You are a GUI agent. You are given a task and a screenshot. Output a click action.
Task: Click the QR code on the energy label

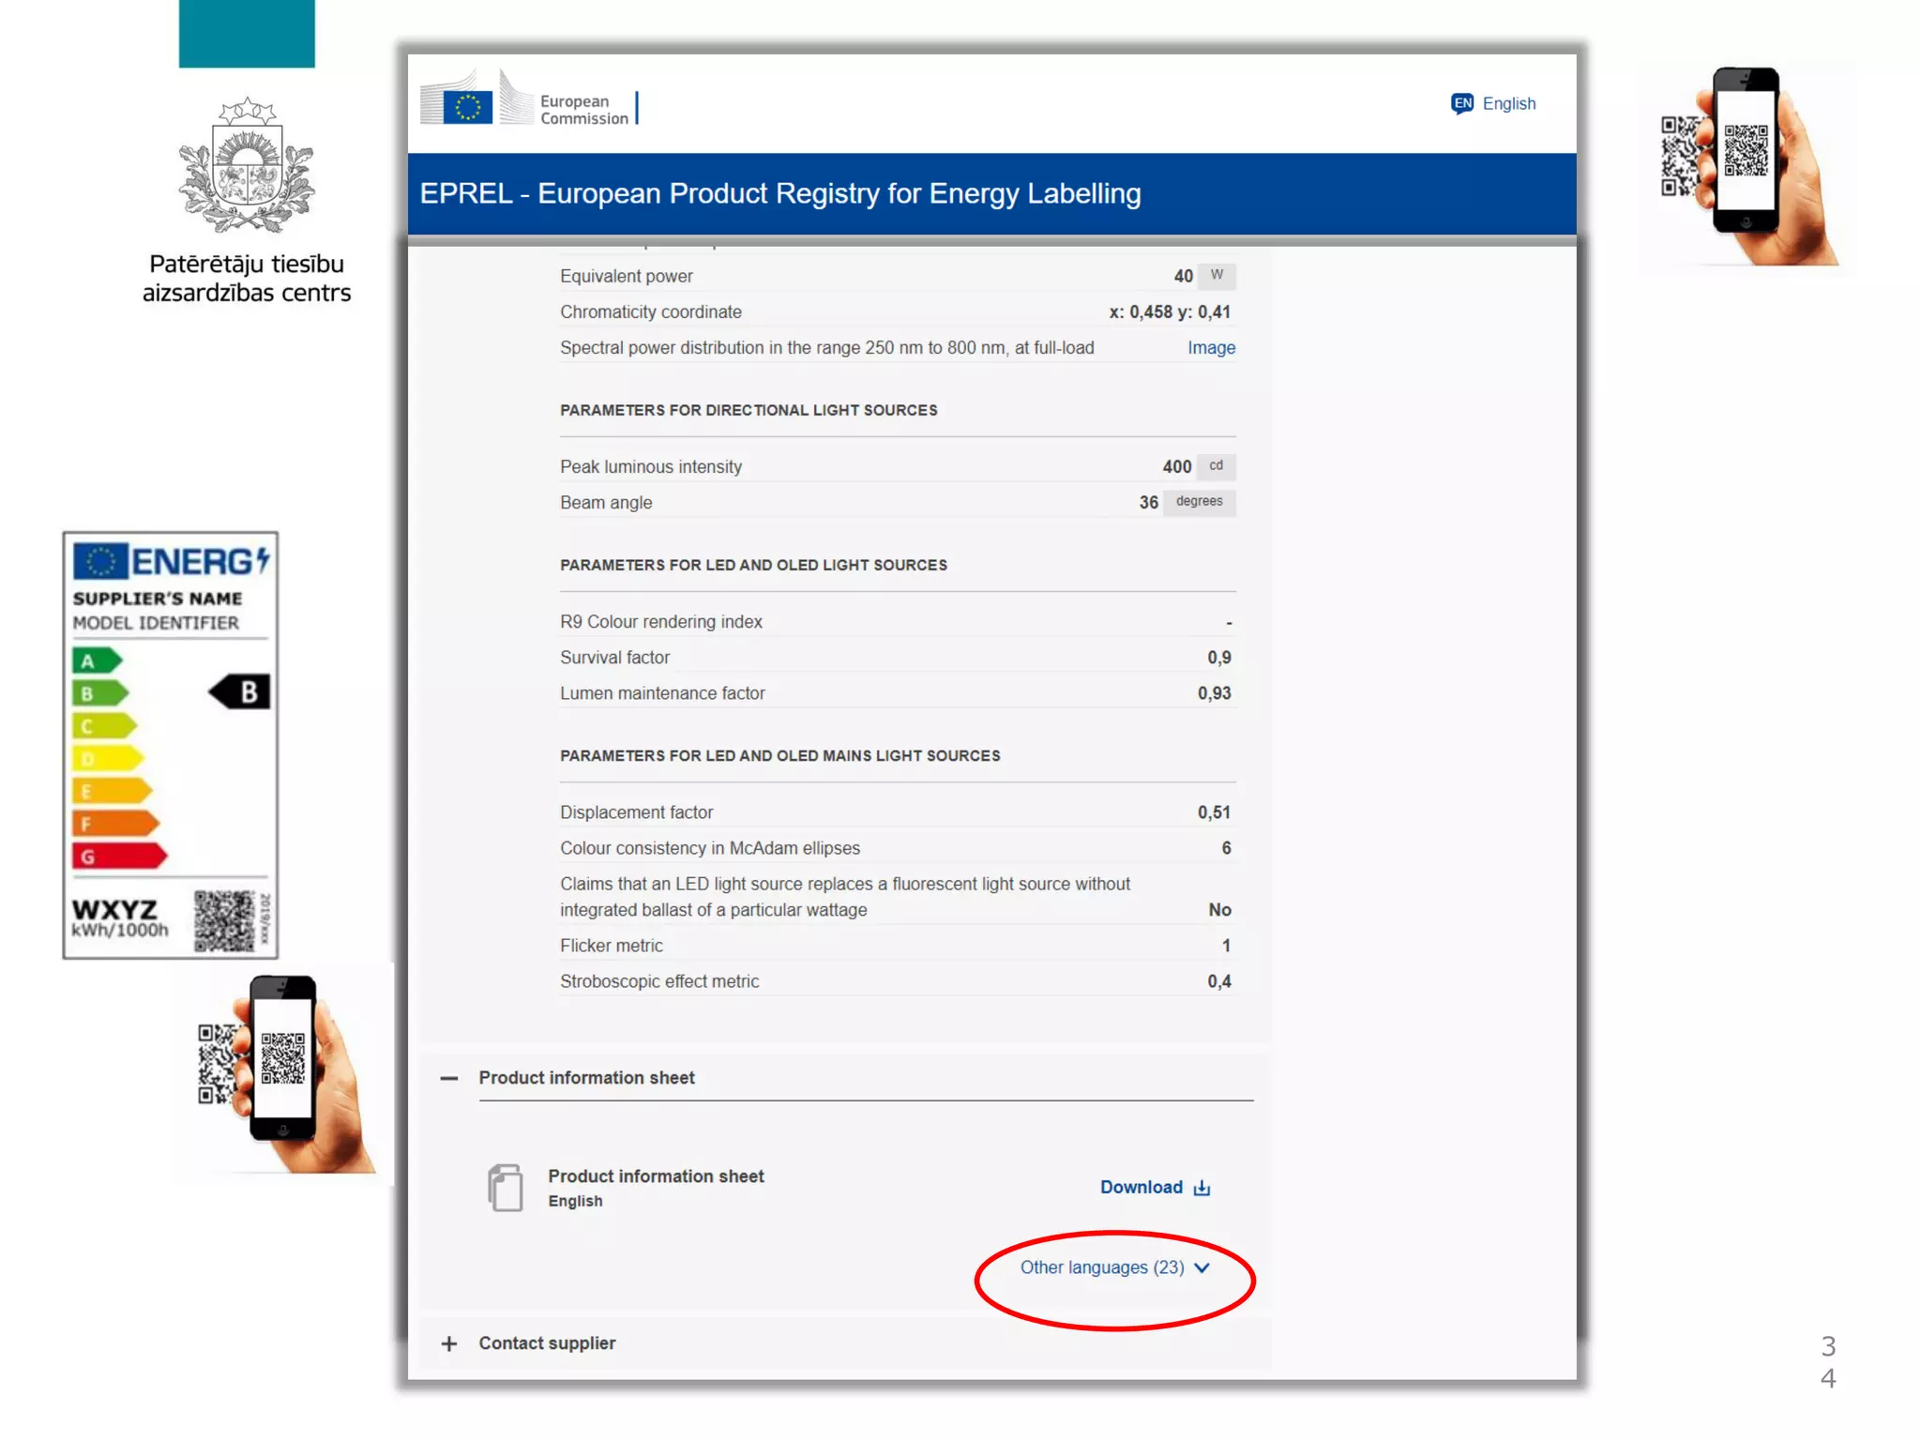224,921
